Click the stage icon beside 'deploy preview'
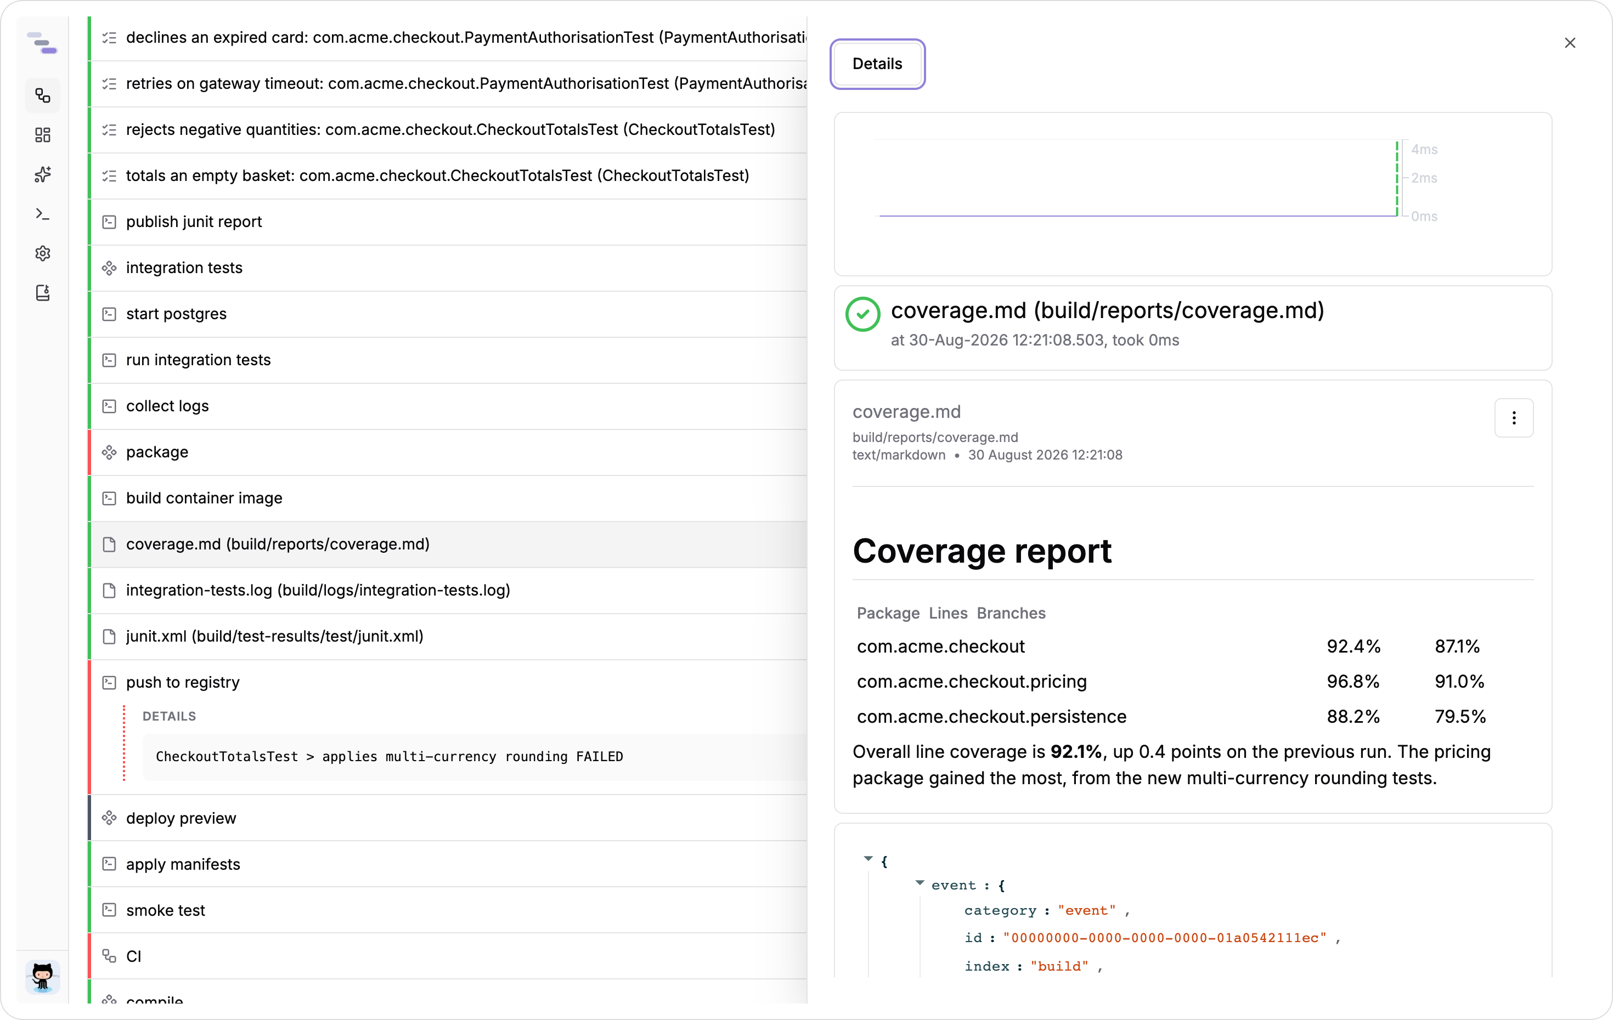This screenshot has height=1020, width=1613. [109, 818]
